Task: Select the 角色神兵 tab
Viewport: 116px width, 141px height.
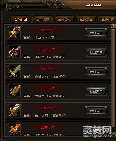Action: click(x=21, y=20)
